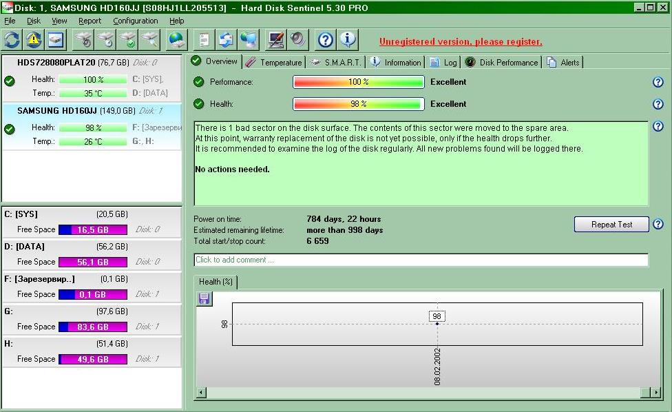Open the File menu
This screenshot has width=672, height=412.
point(10,21)
